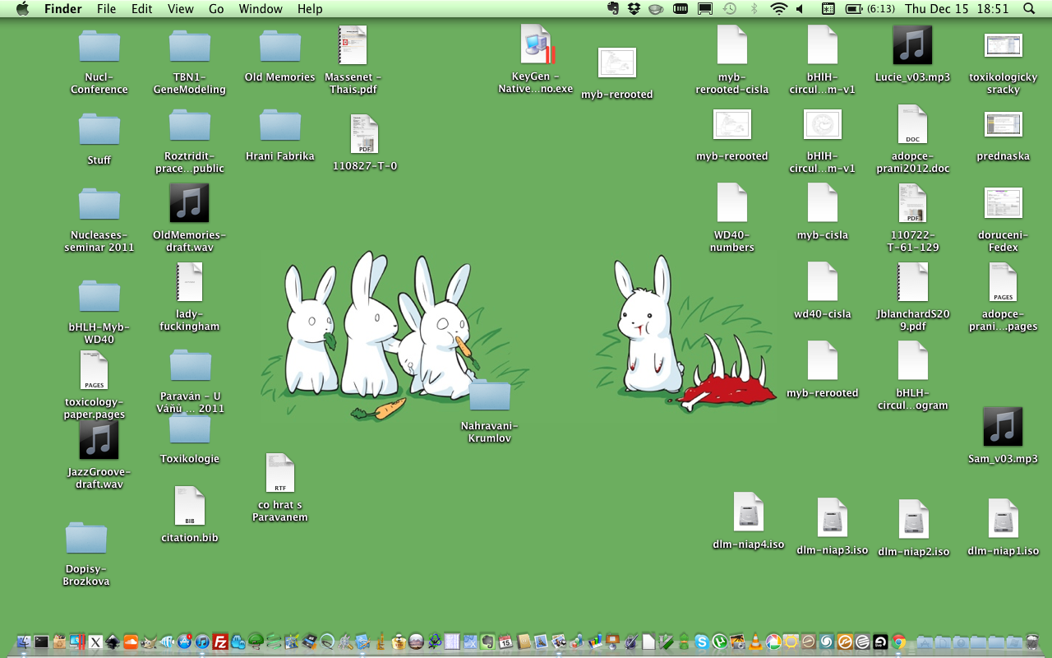Select the WD40-numbers file
Viewport: 1052px width, 658px height.
coord(732,203)
